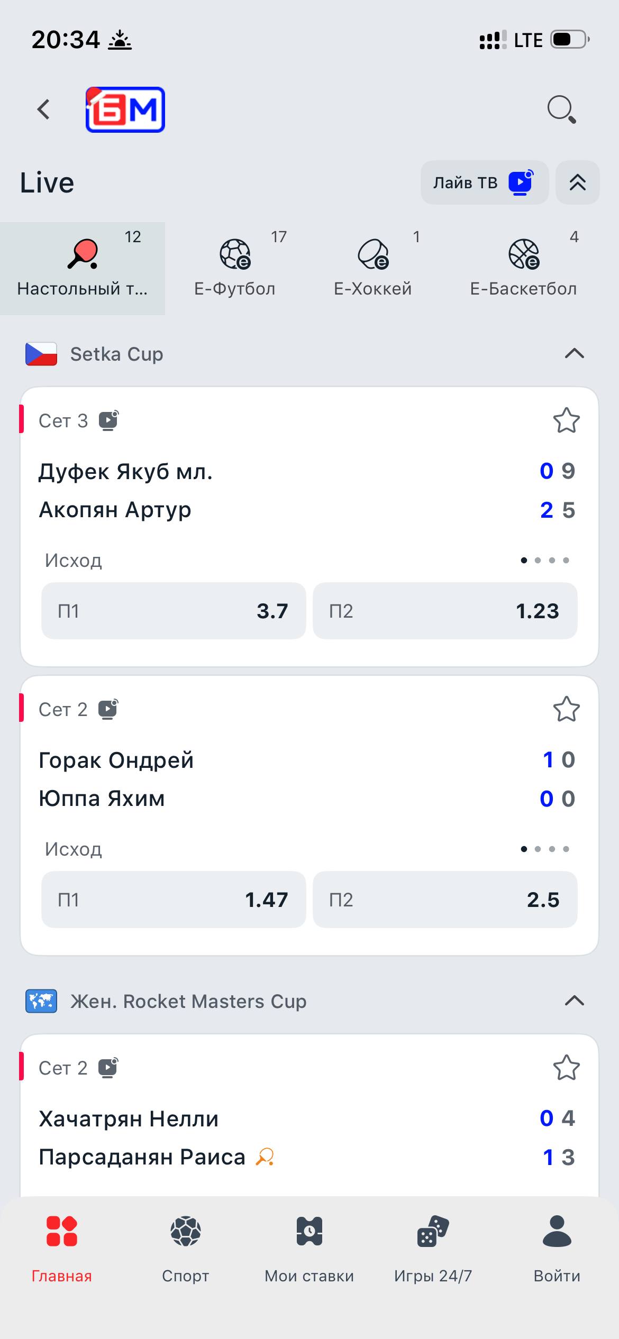
Task: Open the search magnifier icon
Action: pos(561,109)
